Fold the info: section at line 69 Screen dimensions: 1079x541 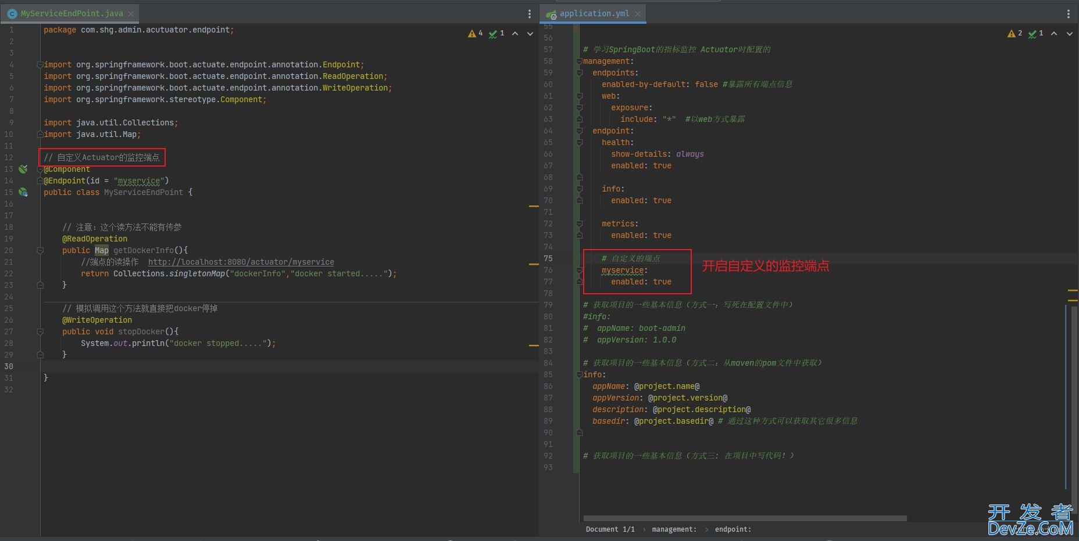click(x=579, y=189)
